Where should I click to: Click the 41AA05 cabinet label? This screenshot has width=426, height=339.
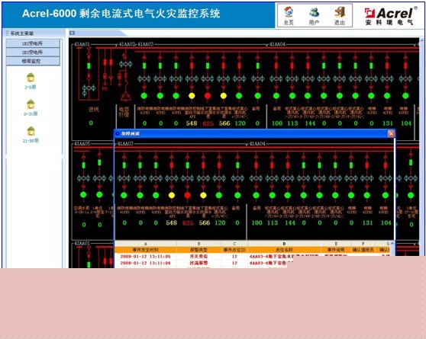coord(82,143)
